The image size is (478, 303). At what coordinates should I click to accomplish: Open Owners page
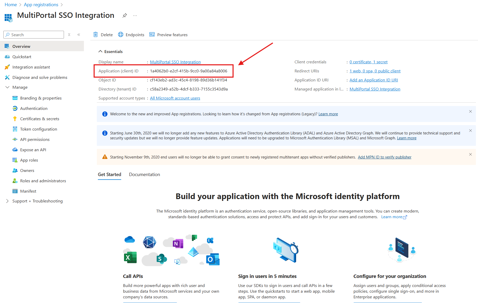27,170
